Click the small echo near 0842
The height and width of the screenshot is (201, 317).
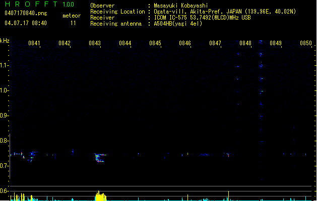coord(73,152)
